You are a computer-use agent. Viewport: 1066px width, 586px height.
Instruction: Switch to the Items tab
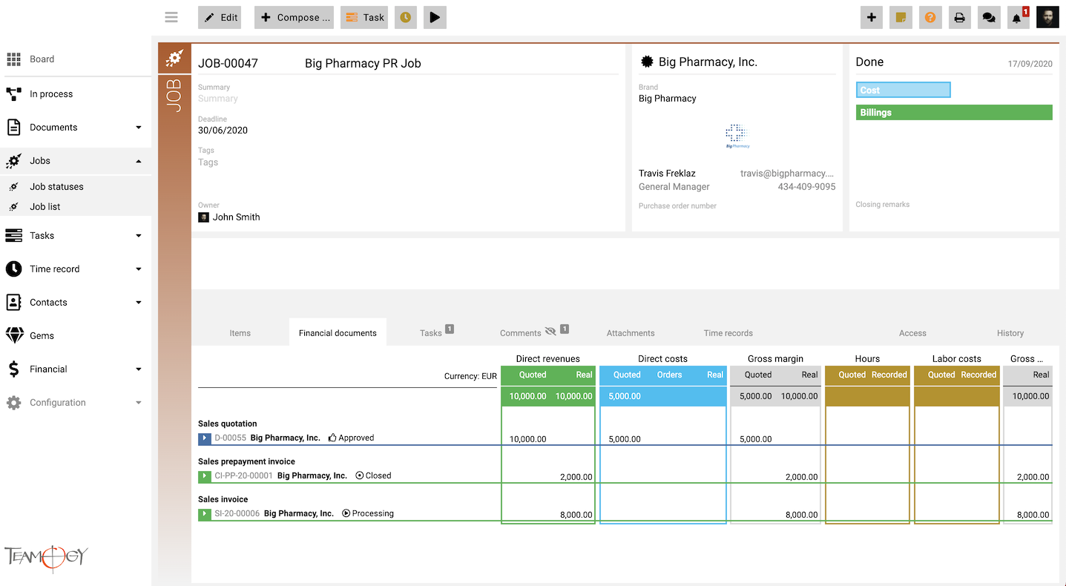pos(240,333)
